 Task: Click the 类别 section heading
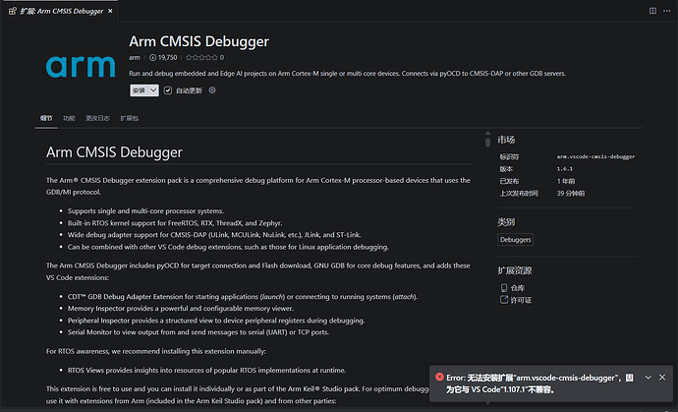point(506,222)
